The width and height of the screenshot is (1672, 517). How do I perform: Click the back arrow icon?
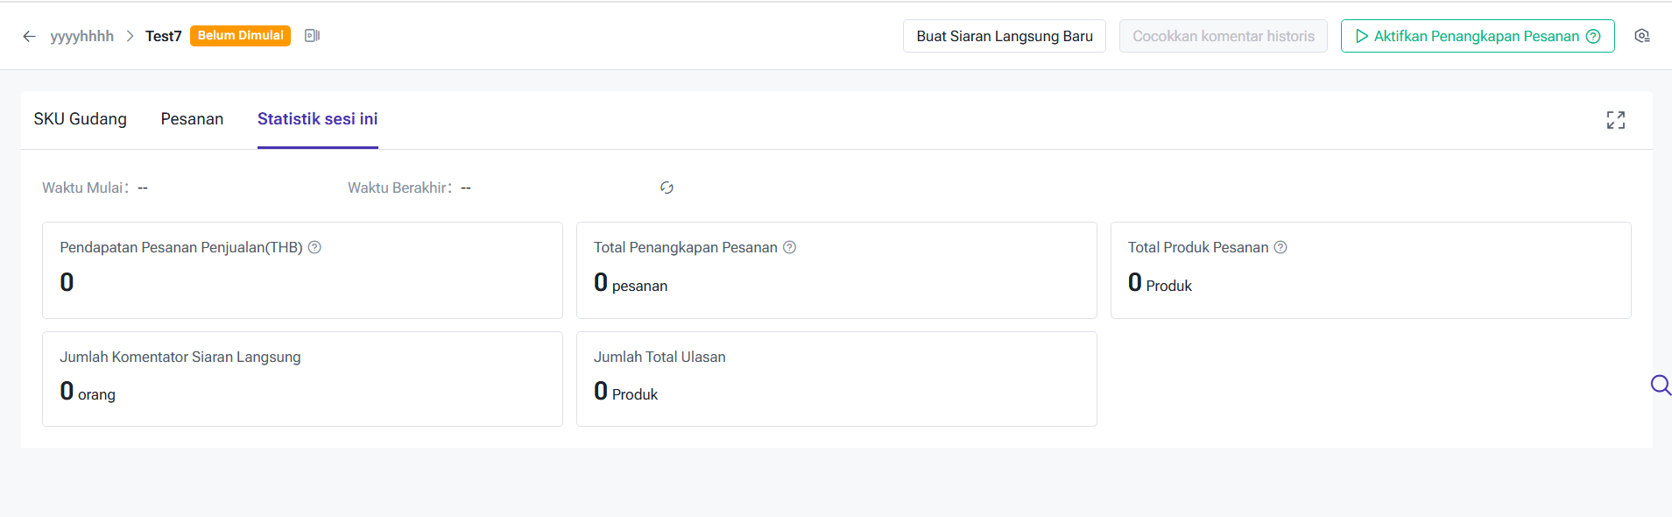click(x=29, y=36)
